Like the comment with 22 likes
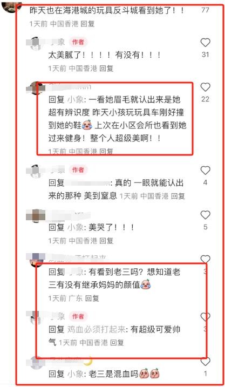225x387 pixels. tap(205, 87)
